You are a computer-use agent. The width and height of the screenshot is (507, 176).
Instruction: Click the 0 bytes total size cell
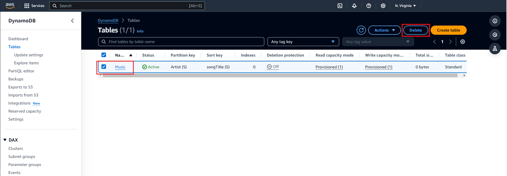(x=422, y=67)
